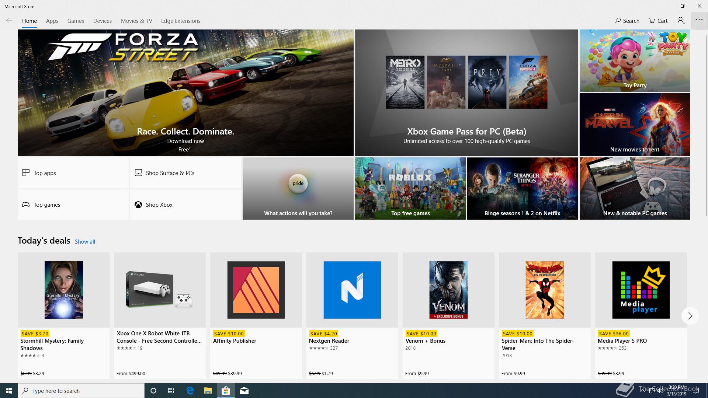
Task: Click the back arrow in Store header
Action: click(9, 21)
